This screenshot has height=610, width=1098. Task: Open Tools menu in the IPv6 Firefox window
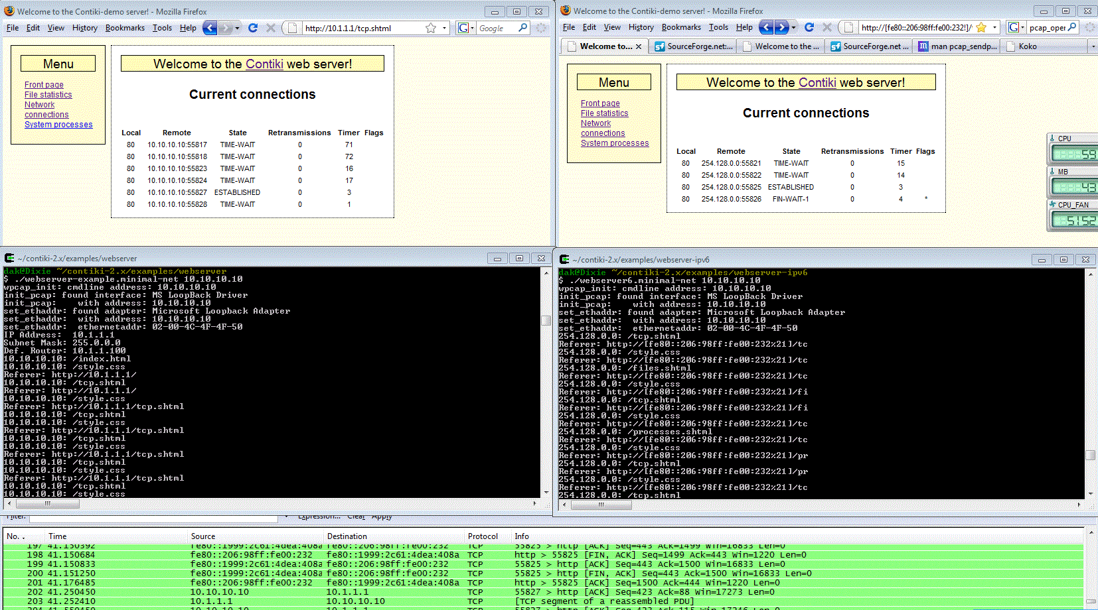[x=718, y=27]
